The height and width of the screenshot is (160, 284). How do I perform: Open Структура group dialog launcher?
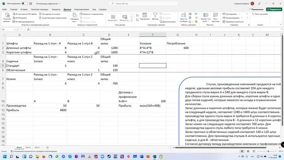(248, 25)
